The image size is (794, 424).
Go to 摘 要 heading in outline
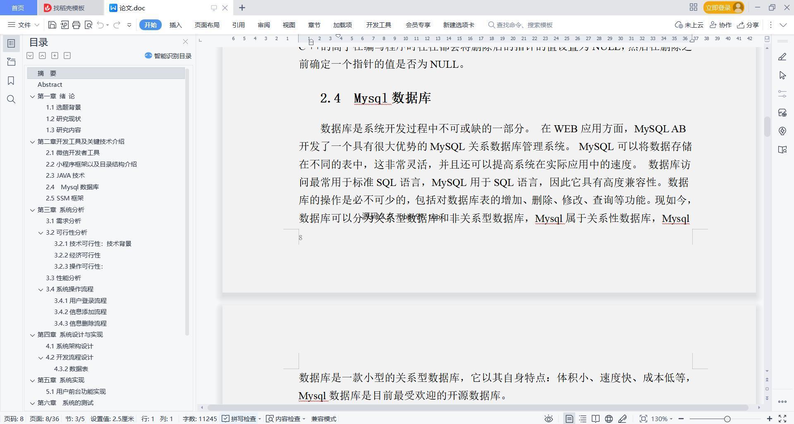point(106,73)
